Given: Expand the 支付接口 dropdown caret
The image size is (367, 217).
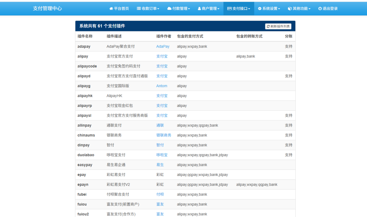Looking at the screenshot, I should coord(249,9).
